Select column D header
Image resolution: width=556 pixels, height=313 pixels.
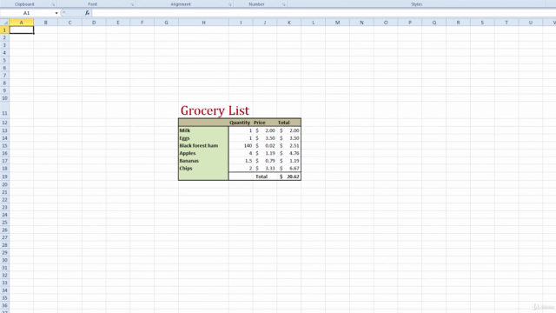coord(94,23)
